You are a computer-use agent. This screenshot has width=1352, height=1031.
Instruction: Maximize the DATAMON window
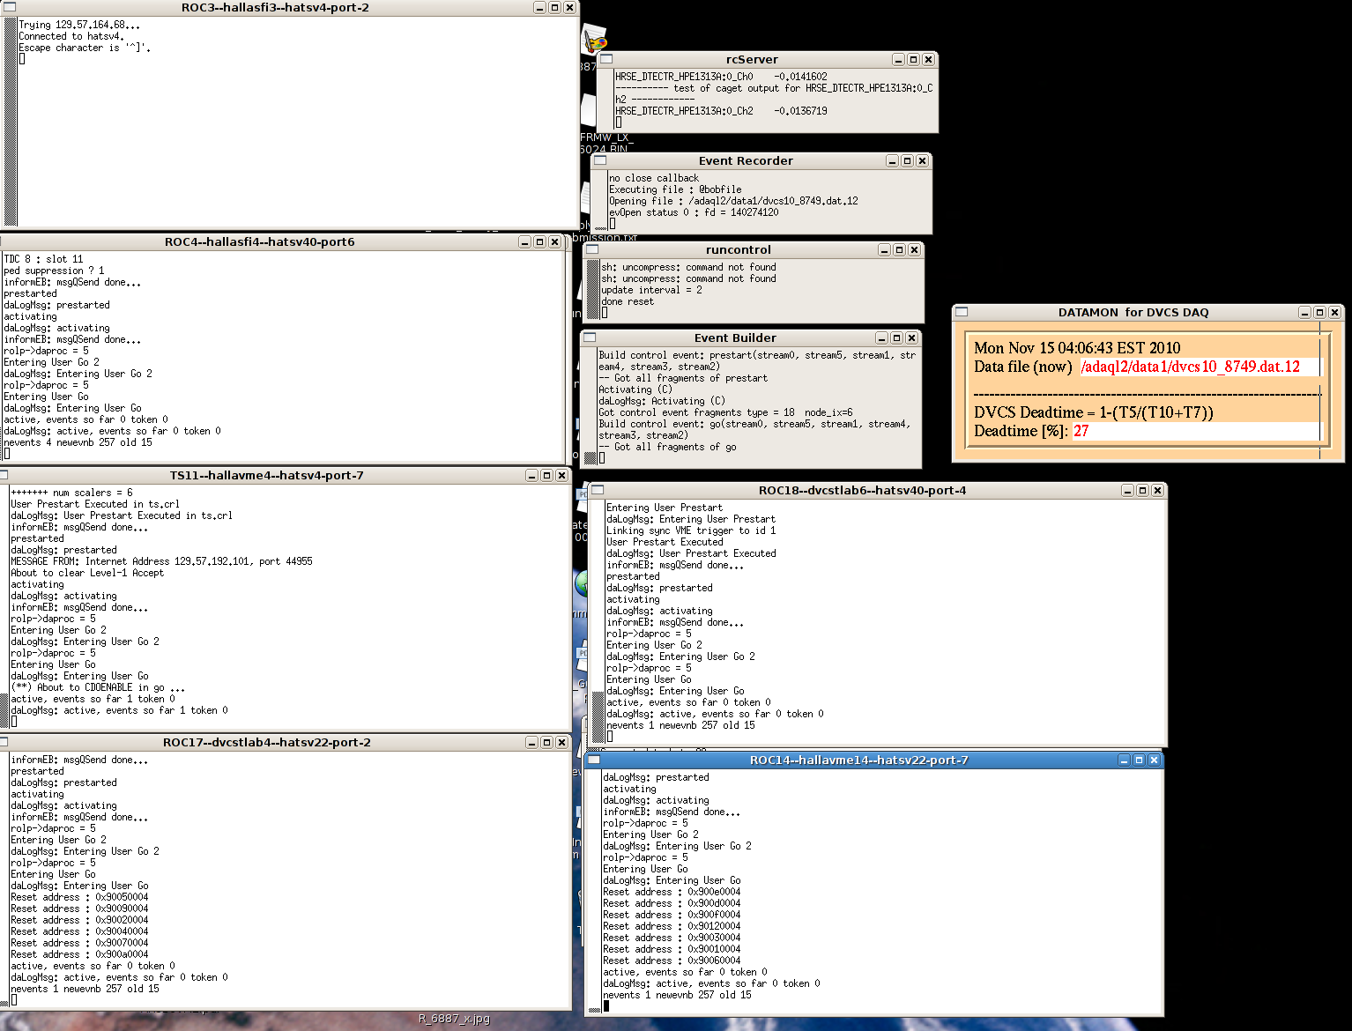(x=1319, y=312)
